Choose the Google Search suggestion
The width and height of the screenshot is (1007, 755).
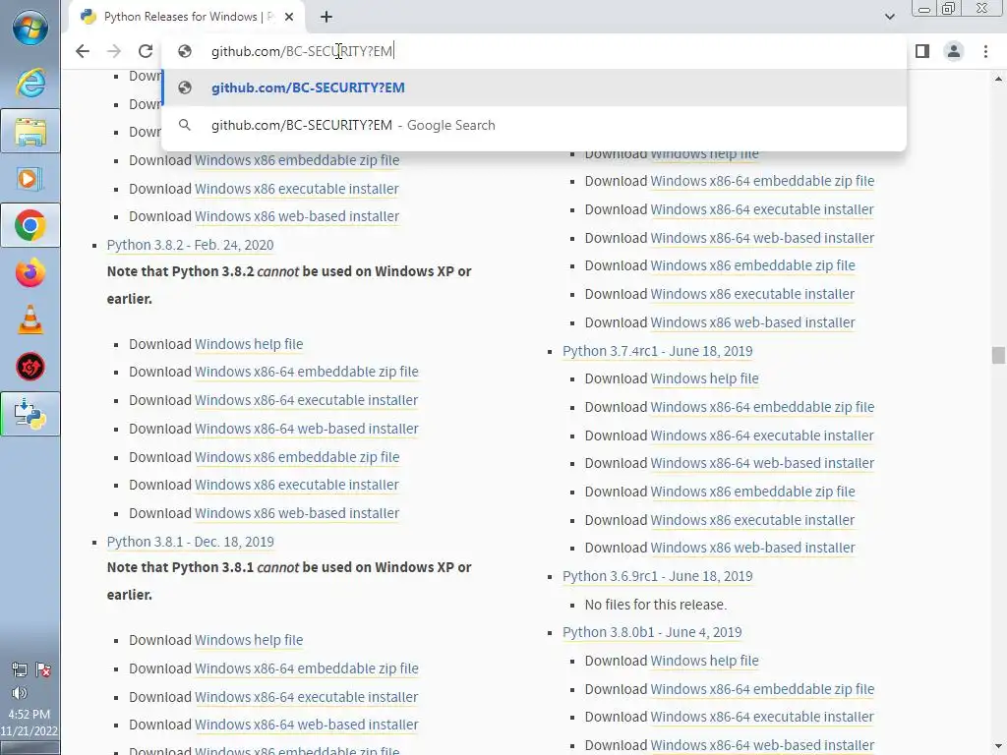534,125
